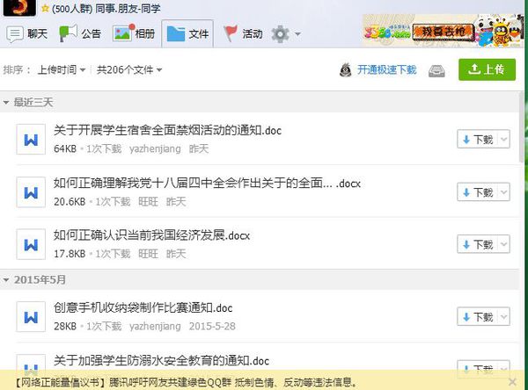Click uploader 旺旺 on the 20.6KB file
The width and height of the screenshot is (528, 390).
pos(148,201)
